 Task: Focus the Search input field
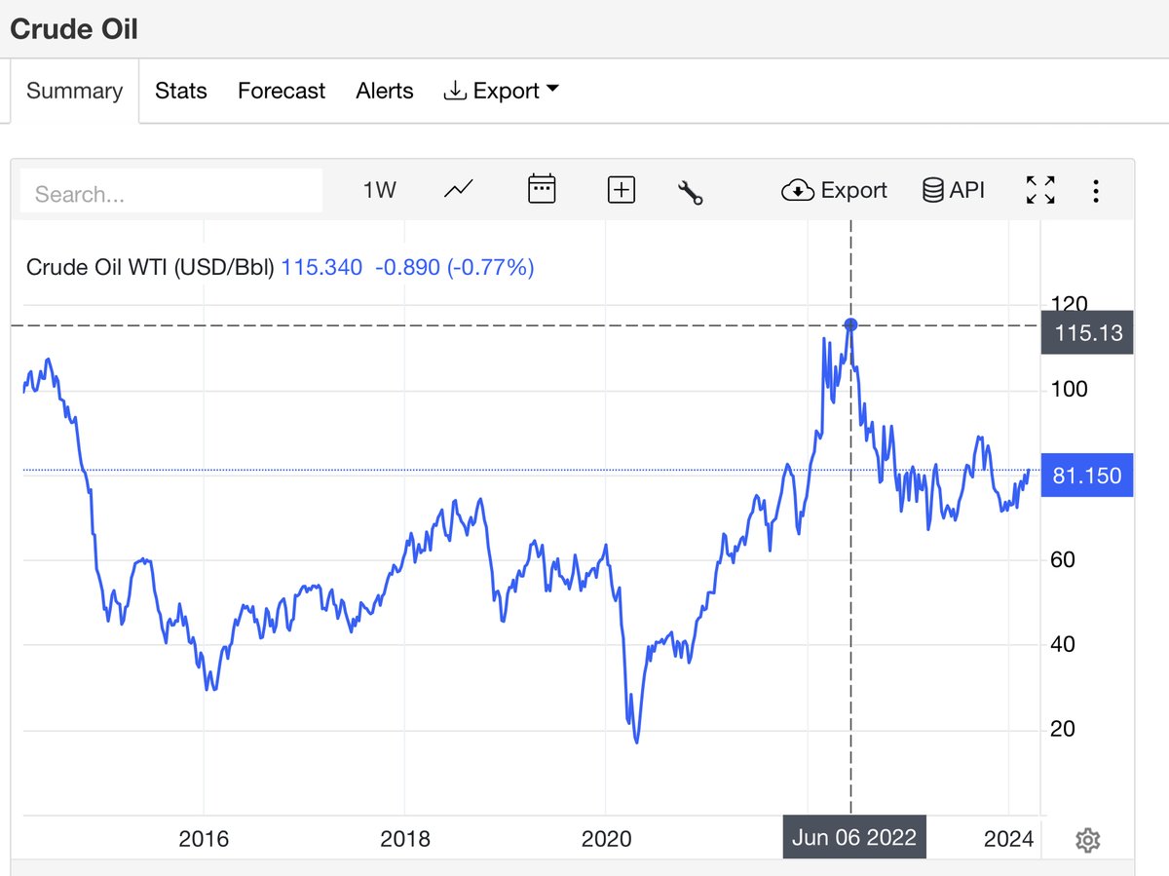click(171, 191)
